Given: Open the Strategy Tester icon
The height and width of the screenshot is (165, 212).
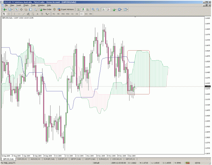Looking at the screenshot, I should click(35, 10).
